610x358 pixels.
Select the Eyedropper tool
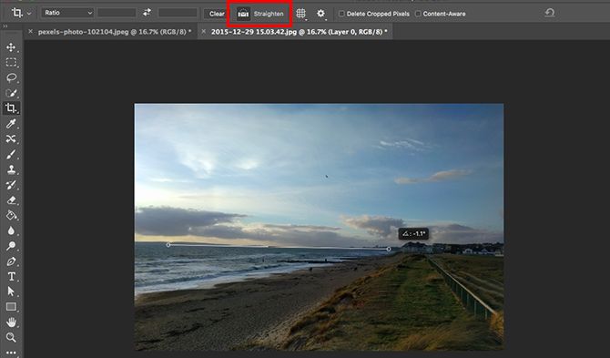pos(11,123)
